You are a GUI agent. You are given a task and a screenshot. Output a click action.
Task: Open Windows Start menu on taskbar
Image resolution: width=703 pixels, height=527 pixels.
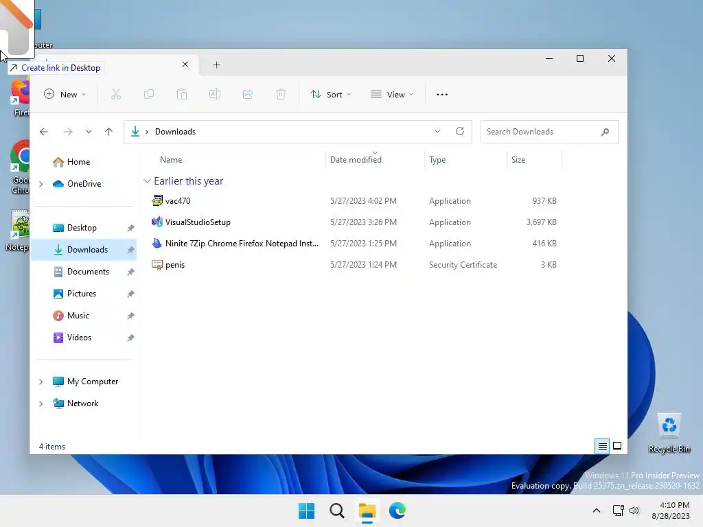307,511
